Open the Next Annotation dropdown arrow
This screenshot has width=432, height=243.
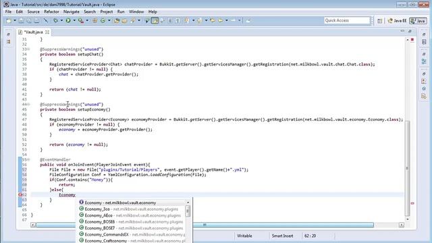(x=193, y=21)
